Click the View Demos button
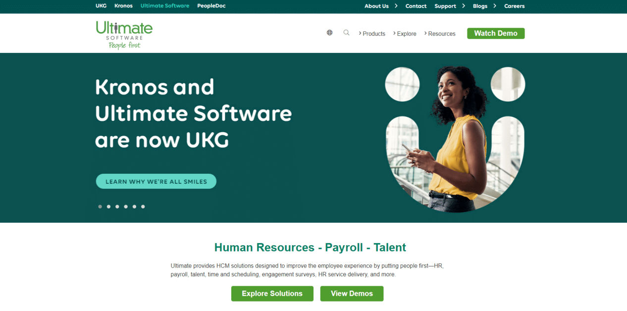 (x=352, y=294)
